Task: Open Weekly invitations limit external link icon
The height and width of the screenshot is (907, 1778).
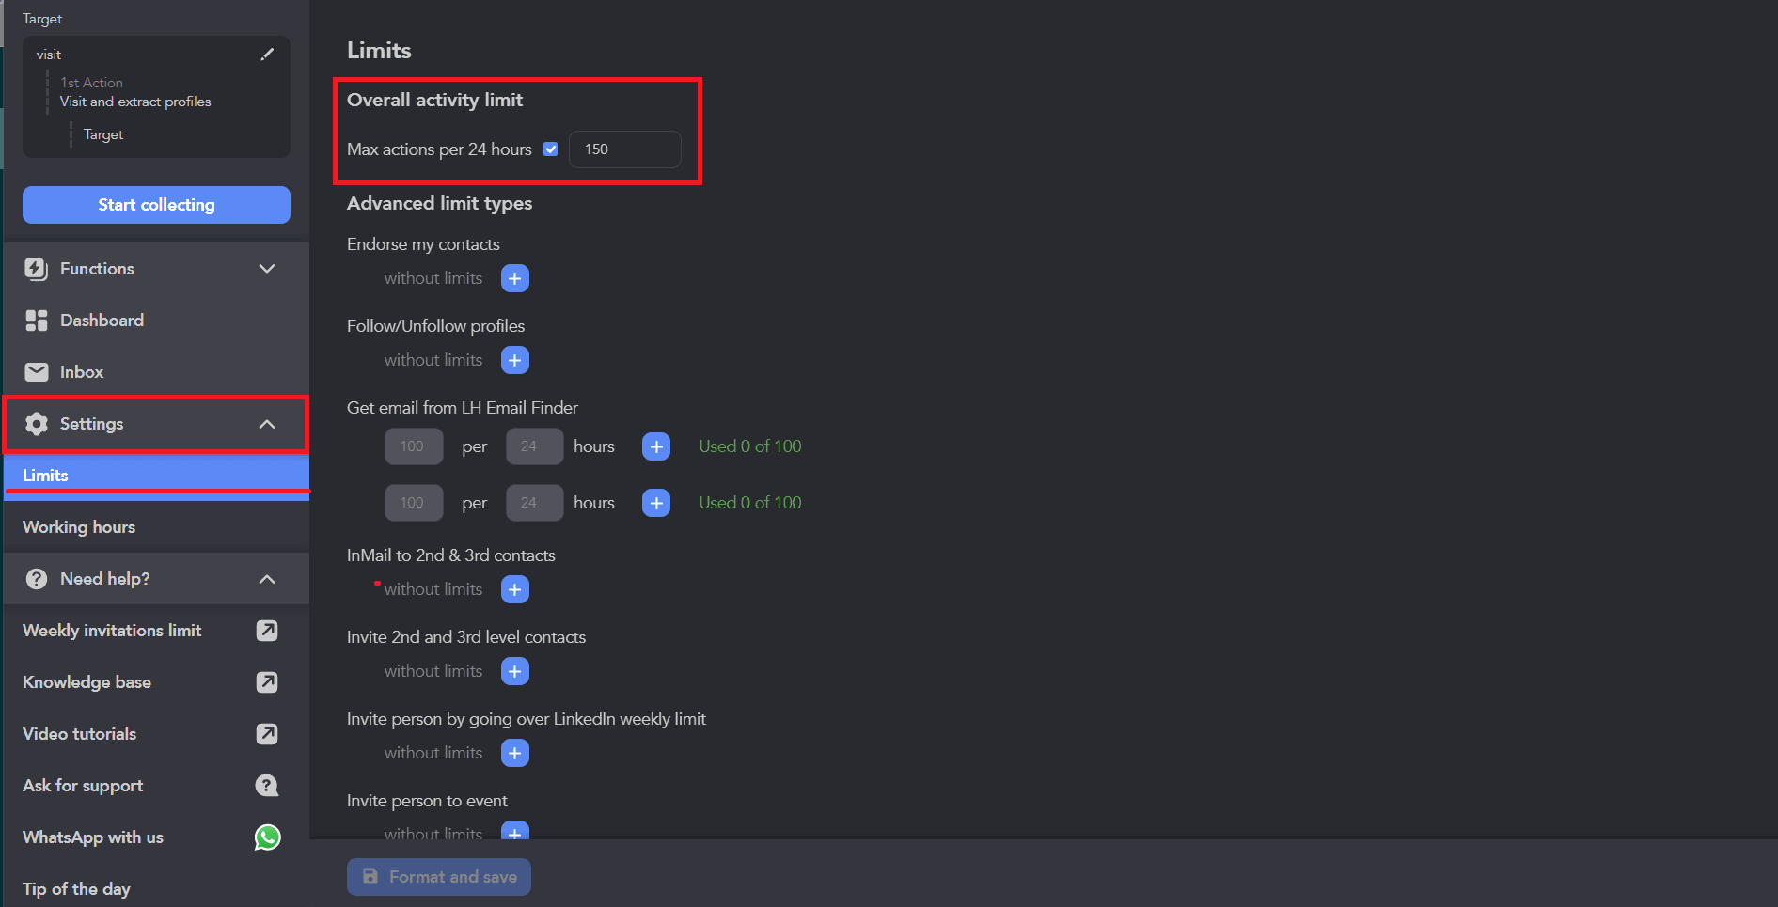Action: point(267,631)
